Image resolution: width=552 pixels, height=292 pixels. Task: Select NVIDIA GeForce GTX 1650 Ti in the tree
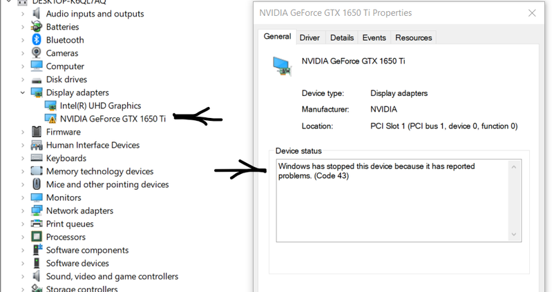point(113,119)
